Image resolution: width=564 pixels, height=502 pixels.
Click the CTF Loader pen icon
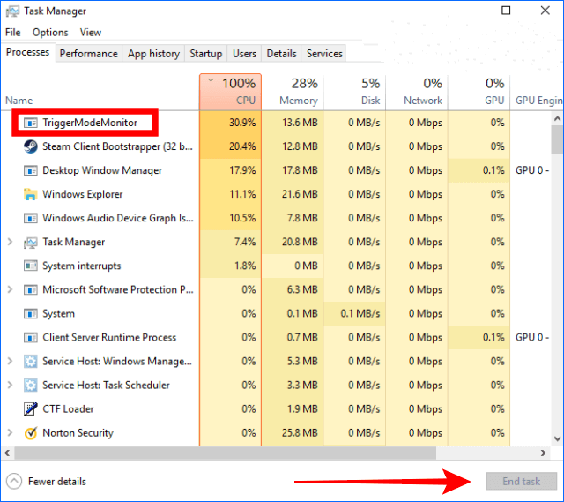tap(31, 409)
